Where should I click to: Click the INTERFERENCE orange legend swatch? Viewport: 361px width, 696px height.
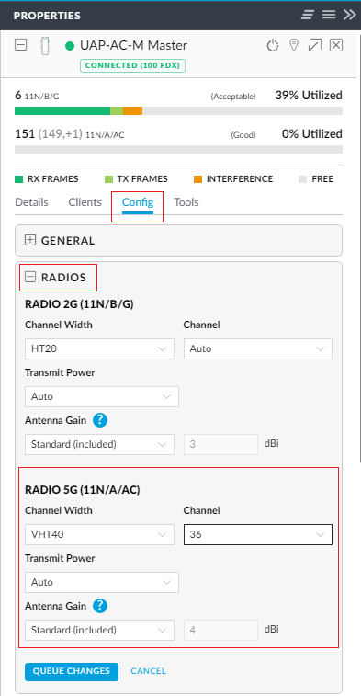[197, 179]
